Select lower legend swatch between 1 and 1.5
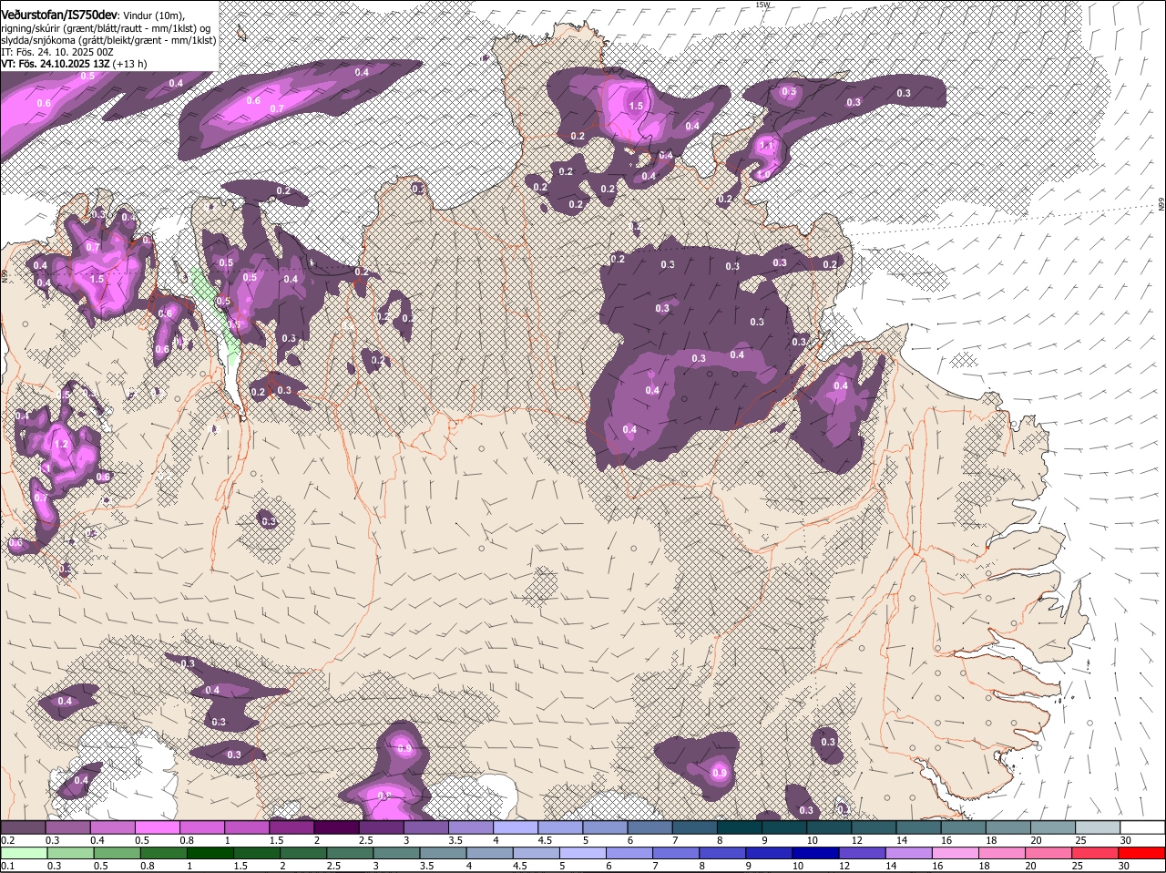The height and width of the screenshot is (873, 1166). (x=210, y=853)
